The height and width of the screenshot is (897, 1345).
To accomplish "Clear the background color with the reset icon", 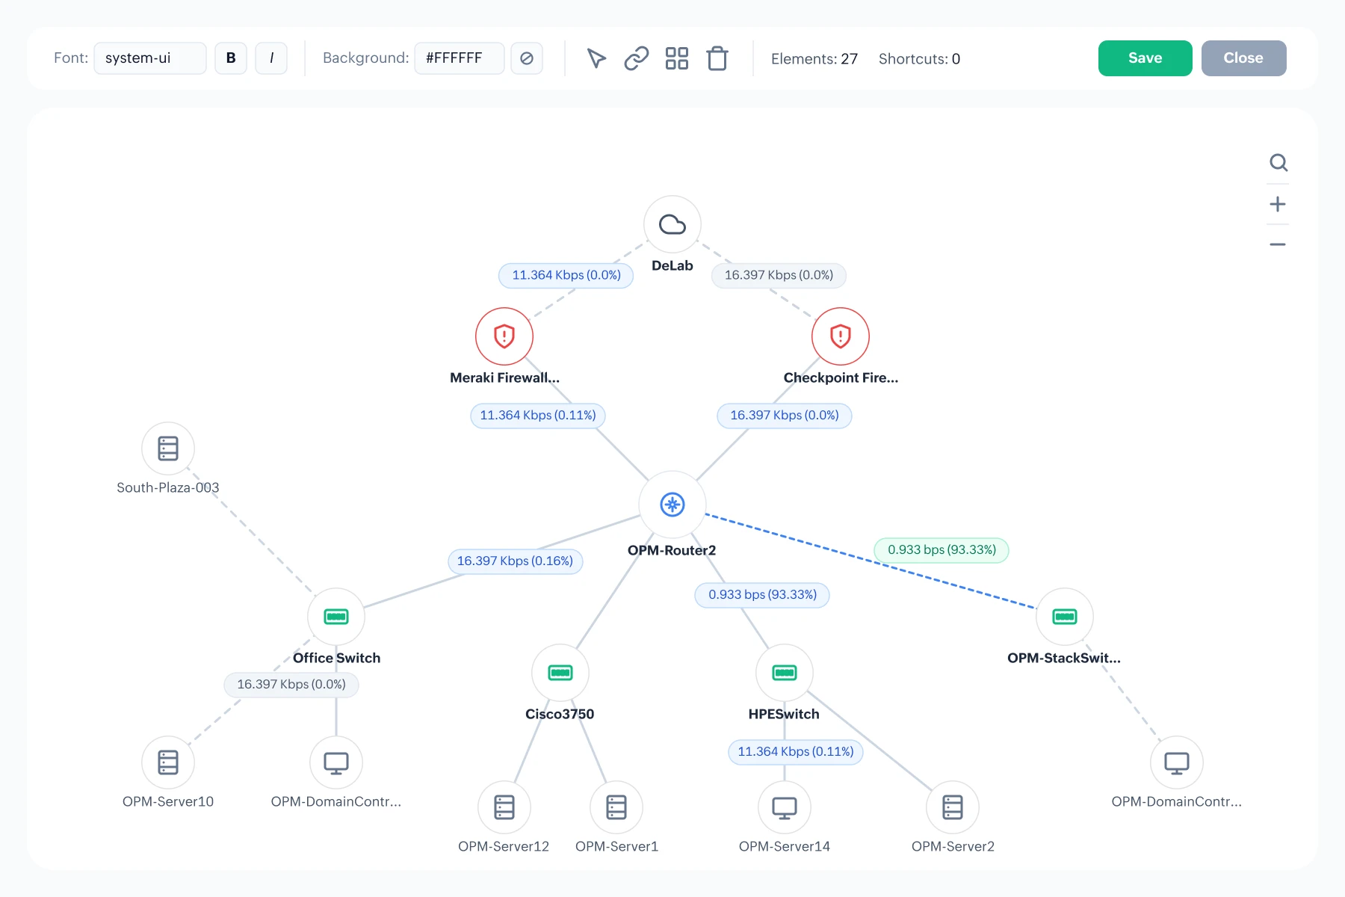I will point(527,58).
